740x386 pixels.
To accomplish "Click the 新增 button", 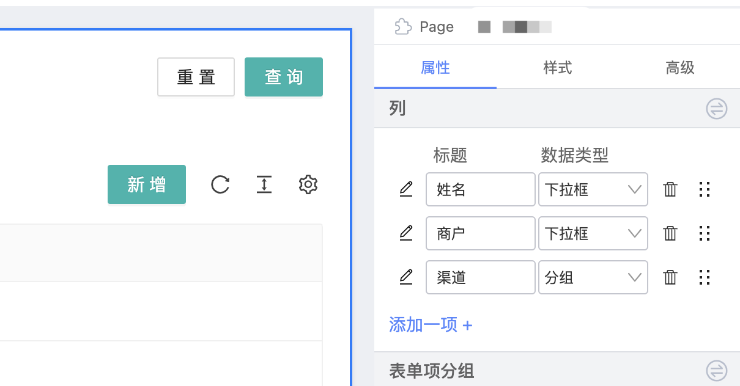I will 147,184.
